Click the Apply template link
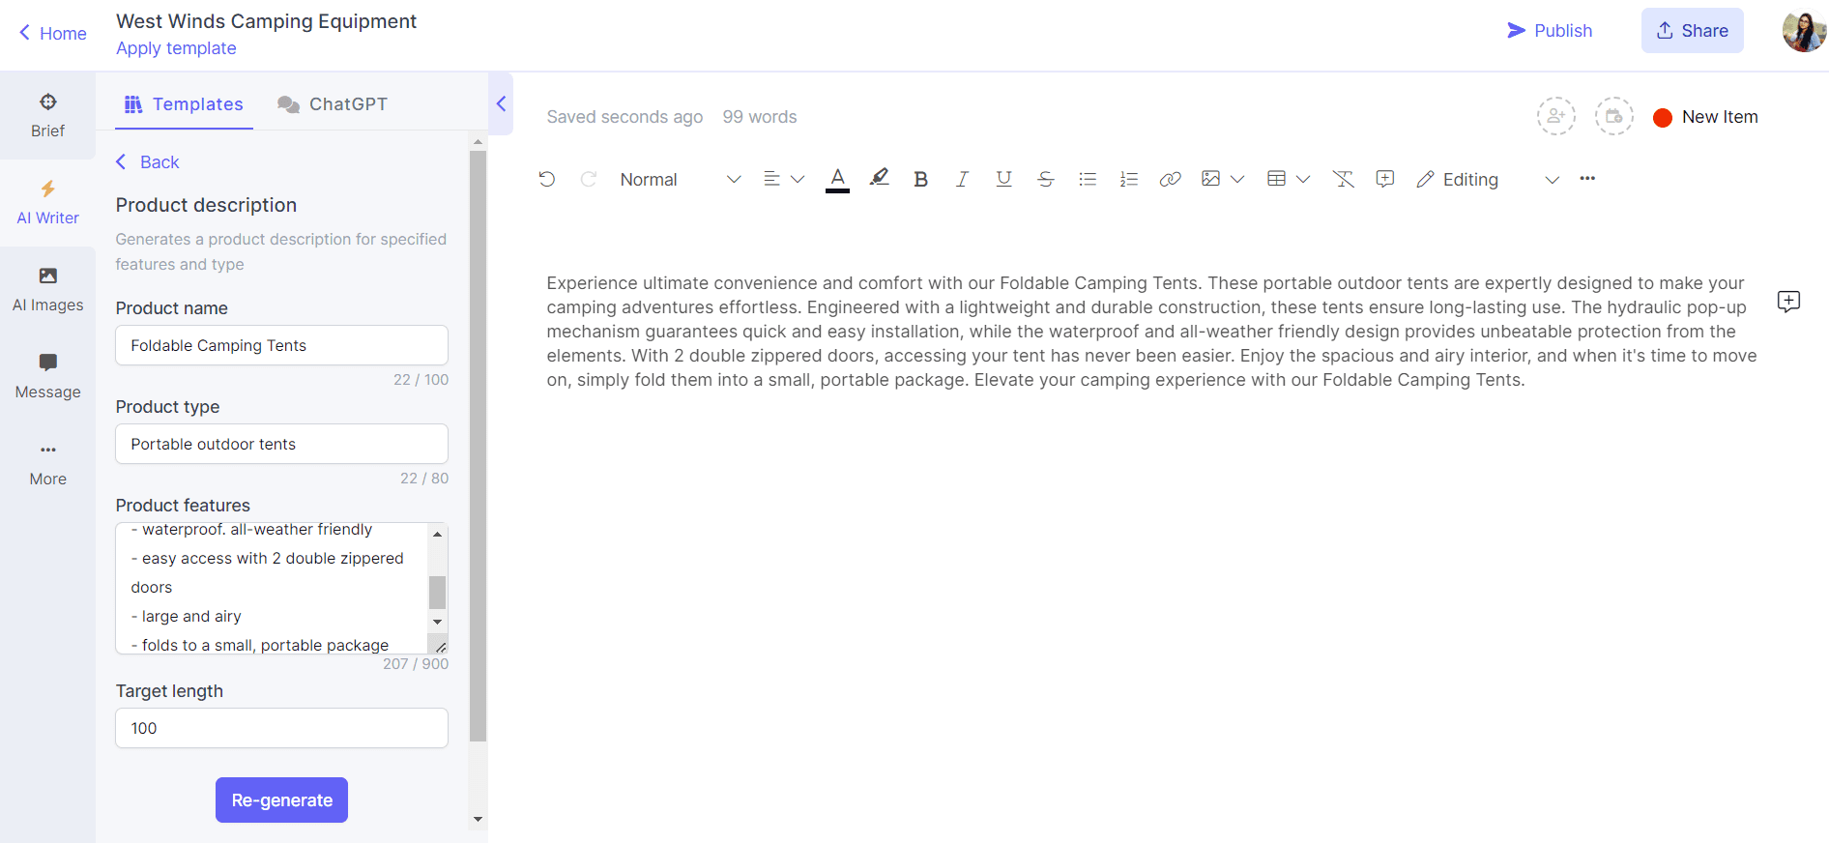 click(x=176, y=48)
